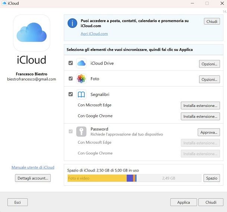Viewport: 227px width, 212px height.
Task: Click the Esci sign out button
Action: pyautogui.click(x=17, y=202)
